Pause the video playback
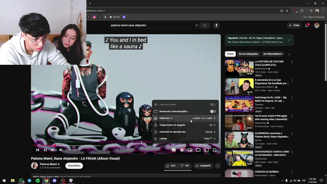The width and height of the screenshot is (327, 184). pyautogui.click(x=45, y=150)
